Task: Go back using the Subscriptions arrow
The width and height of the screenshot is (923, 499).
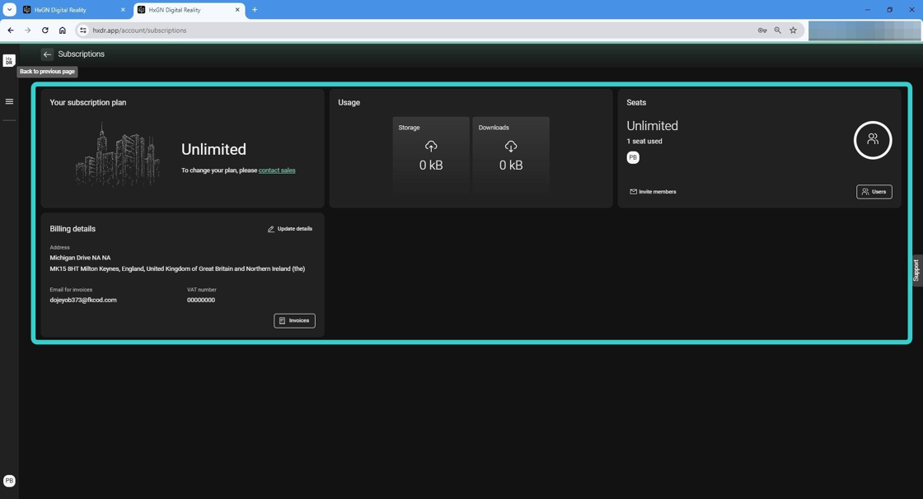Action: 47,54
